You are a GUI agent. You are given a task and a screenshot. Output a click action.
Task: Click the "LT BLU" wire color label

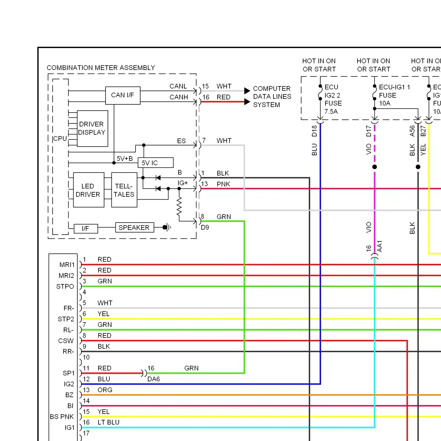tap(108, 422)
